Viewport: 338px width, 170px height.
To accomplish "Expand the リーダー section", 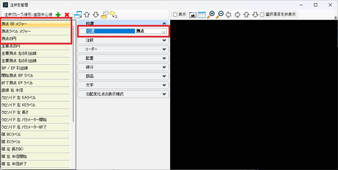I will pos(123,49).
